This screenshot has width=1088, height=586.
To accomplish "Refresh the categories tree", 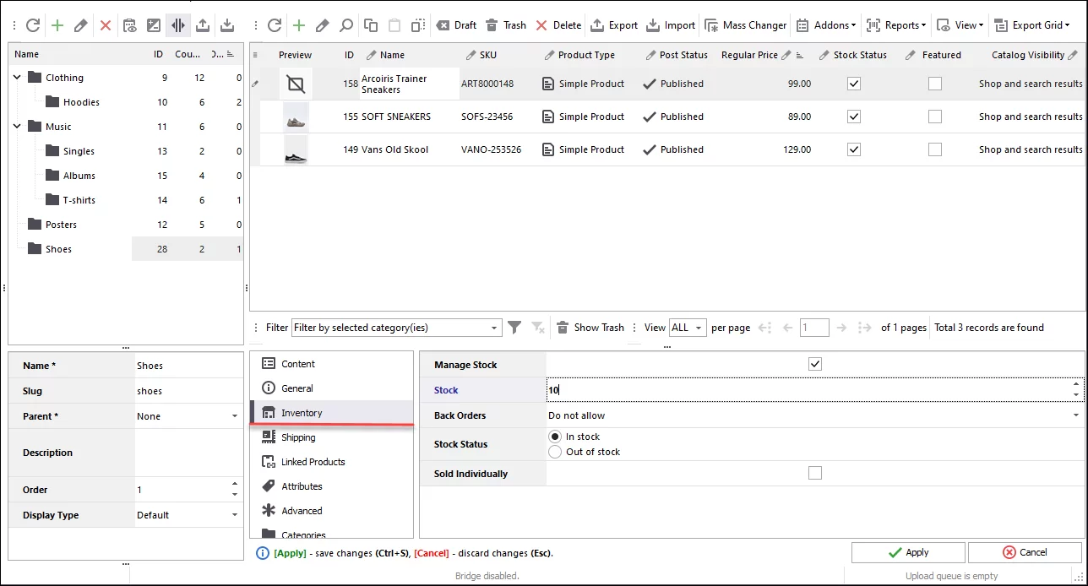I will coord(33,25).
